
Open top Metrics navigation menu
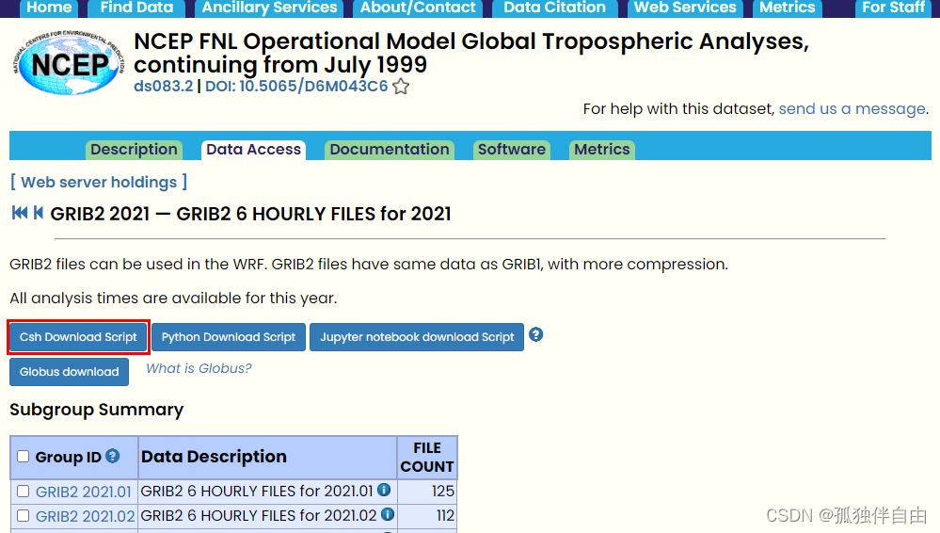788,8
